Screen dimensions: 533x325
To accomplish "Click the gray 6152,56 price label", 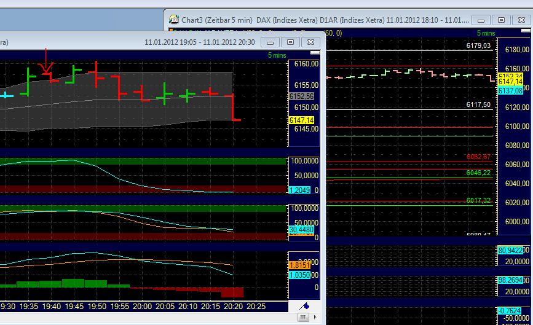I will click(301, 96).
